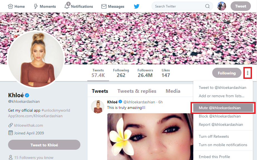View the 26.4M Followers count
This screenshot has width=257, height=160.
click(145, 73)
